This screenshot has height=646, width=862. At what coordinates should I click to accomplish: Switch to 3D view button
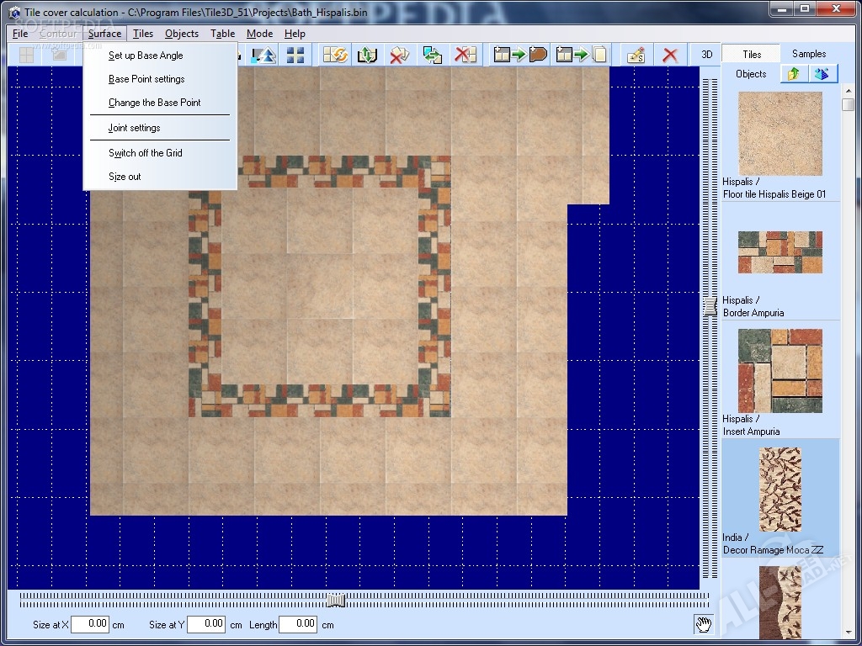coord(707,55)
